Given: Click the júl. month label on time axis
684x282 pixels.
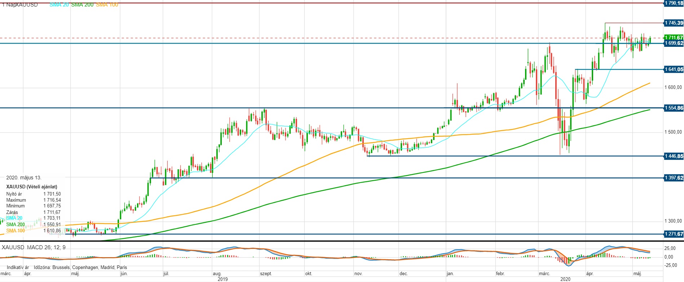Looking at the screenshot, I should click(x=166, y=274).
